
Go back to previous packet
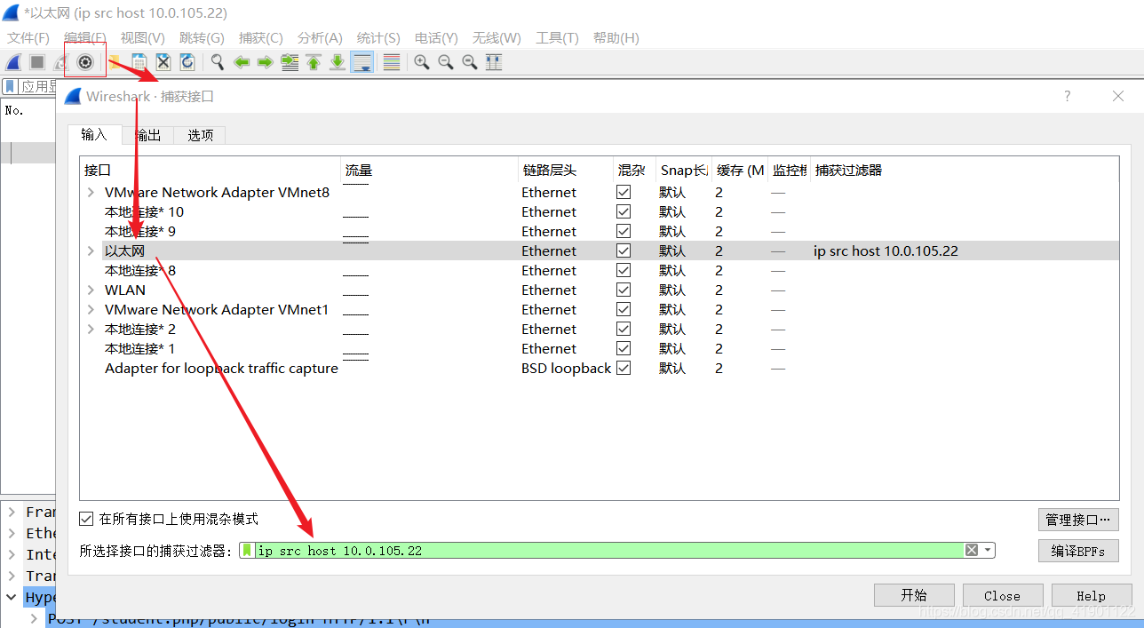pyautogui.click(x=242, y=62)
